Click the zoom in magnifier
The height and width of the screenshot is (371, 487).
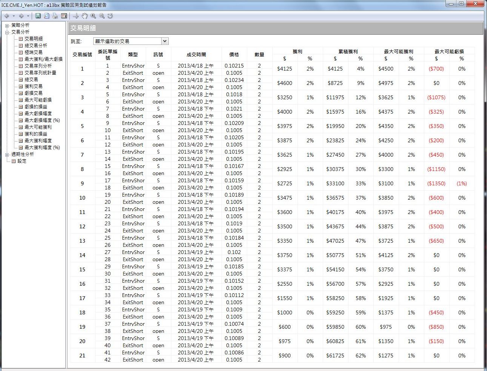point(93,16)
